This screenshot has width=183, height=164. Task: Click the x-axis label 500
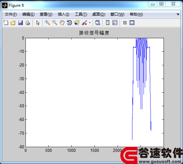click(x=48, y=150)
